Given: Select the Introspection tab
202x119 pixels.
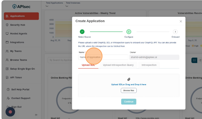Looking at the screenshot, I should tap(149, 65).
